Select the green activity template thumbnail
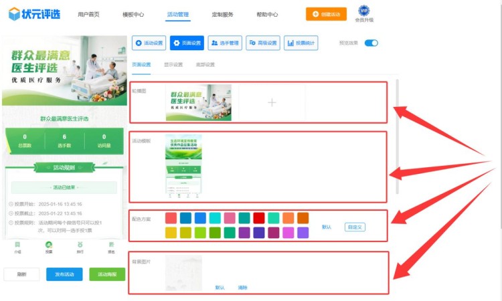Screen dimensions: 502x301 pos(183,167)
